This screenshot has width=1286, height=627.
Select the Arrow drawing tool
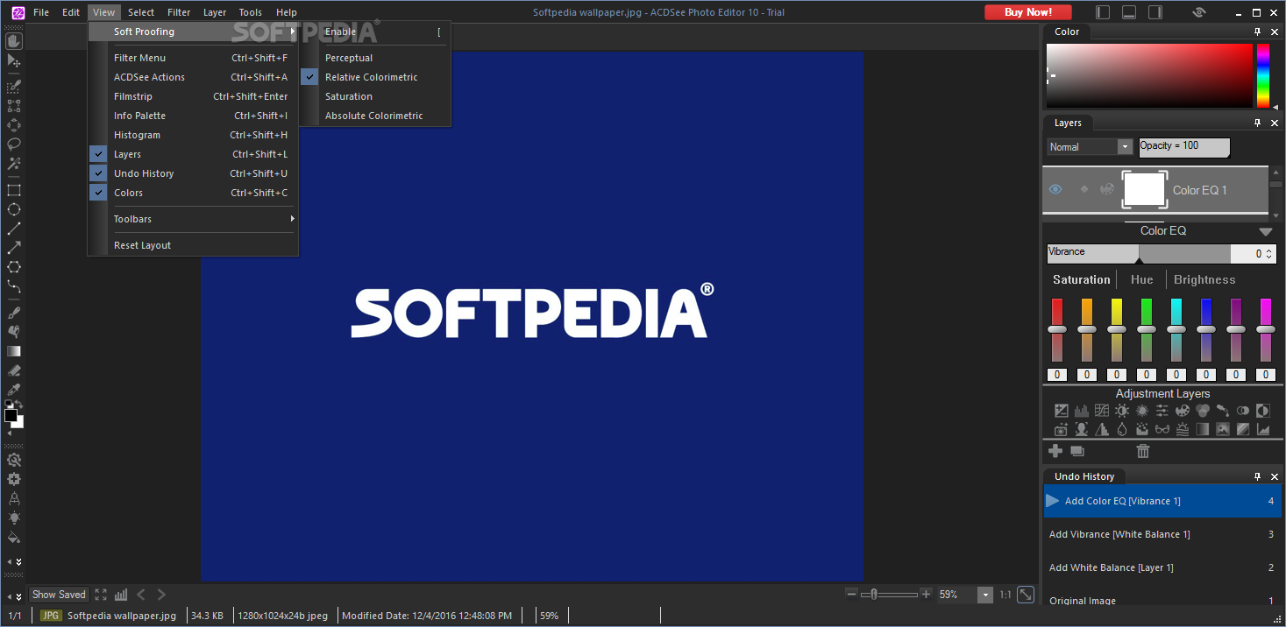tap(13, 248)
